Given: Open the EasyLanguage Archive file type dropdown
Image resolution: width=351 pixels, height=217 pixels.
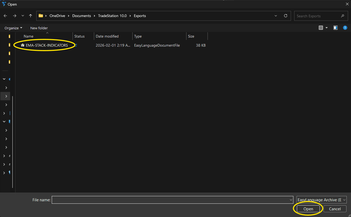Looking at the screenshot, I should (321, 200).
